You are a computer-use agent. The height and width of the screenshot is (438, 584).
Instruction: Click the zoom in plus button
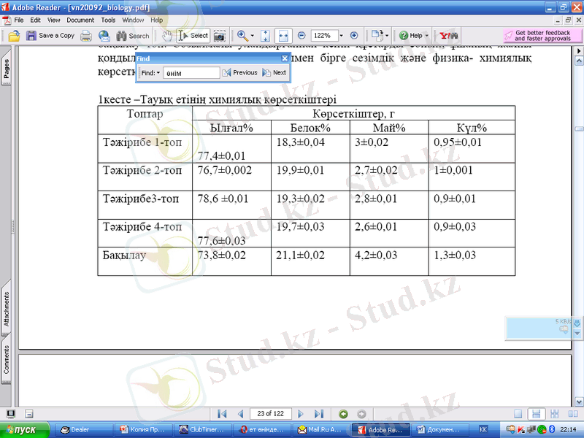point(354,35)
